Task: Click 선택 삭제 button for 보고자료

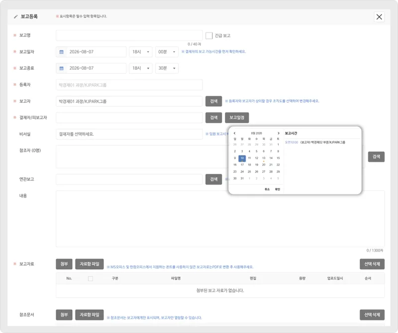Action: pyautogui.click(x=372, y=264)
